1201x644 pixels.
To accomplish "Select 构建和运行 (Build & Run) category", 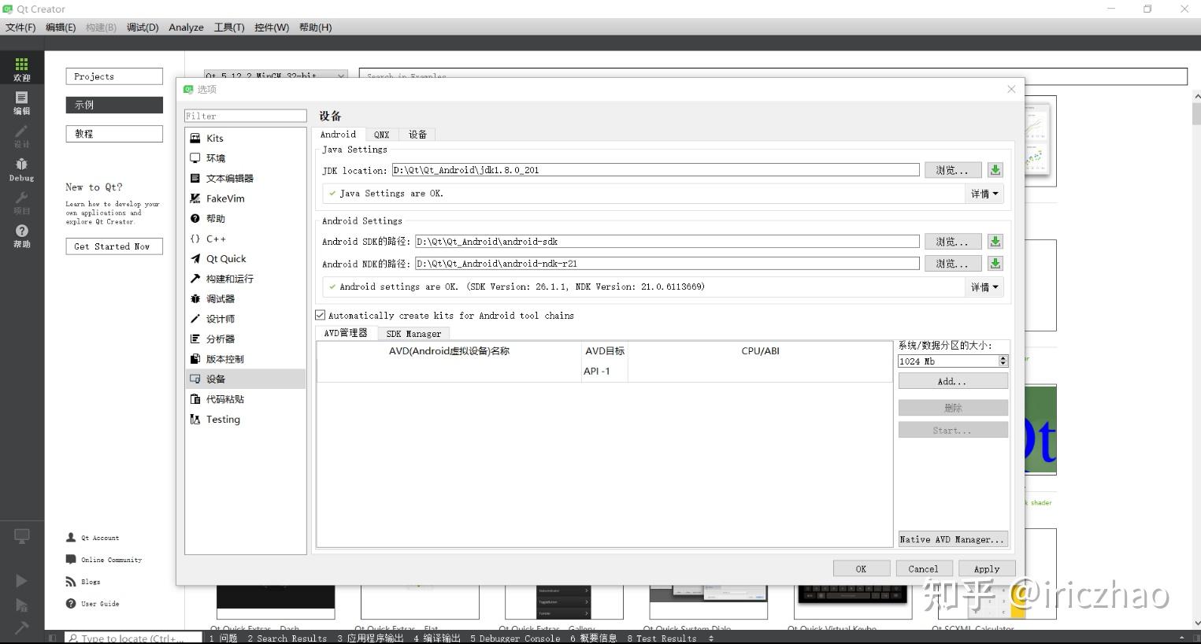I will point(246,279).
